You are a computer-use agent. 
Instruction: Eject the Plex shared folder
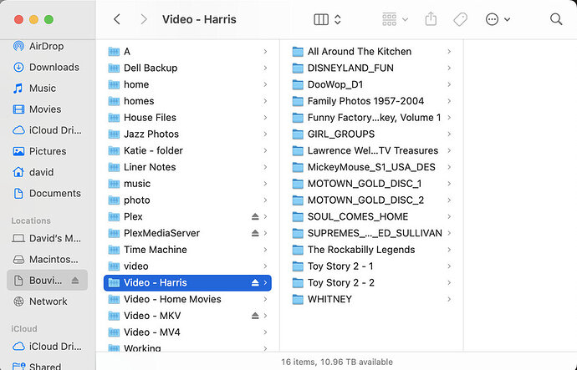pos(255,216)
